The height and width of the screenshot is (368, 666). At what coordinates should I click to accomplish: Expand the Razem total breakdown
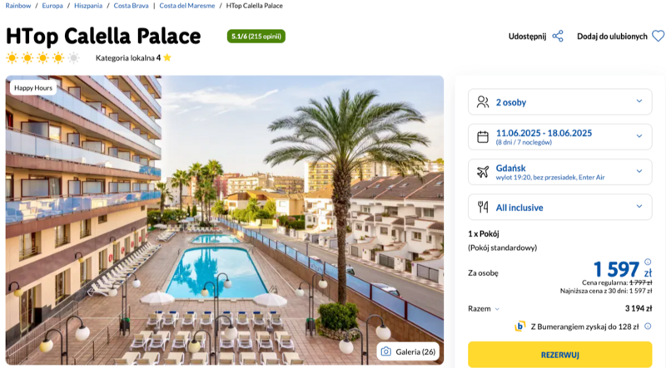(484, 309)
